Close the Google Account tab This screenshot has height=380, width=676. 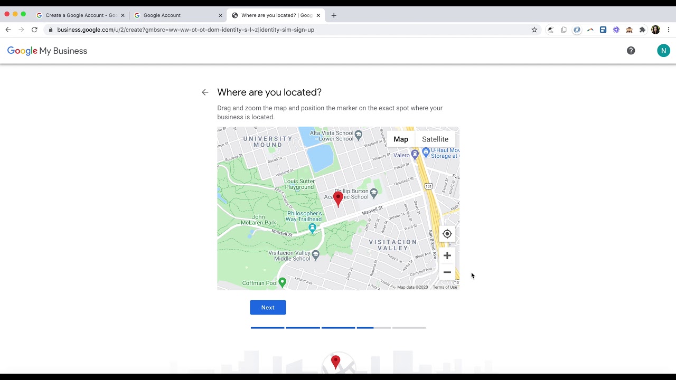[220, 15]
